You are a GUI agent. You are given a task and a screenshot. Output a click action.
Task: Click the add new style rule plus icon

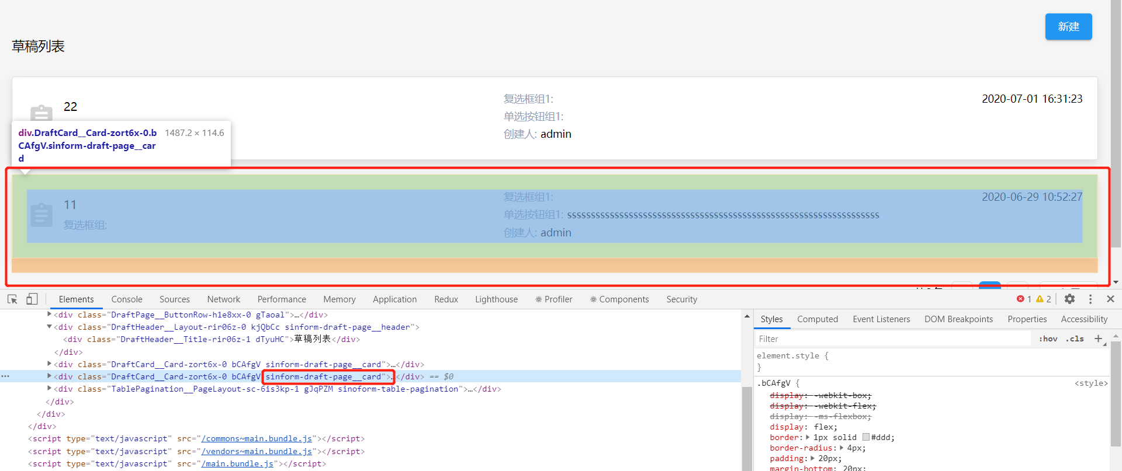1098,339
